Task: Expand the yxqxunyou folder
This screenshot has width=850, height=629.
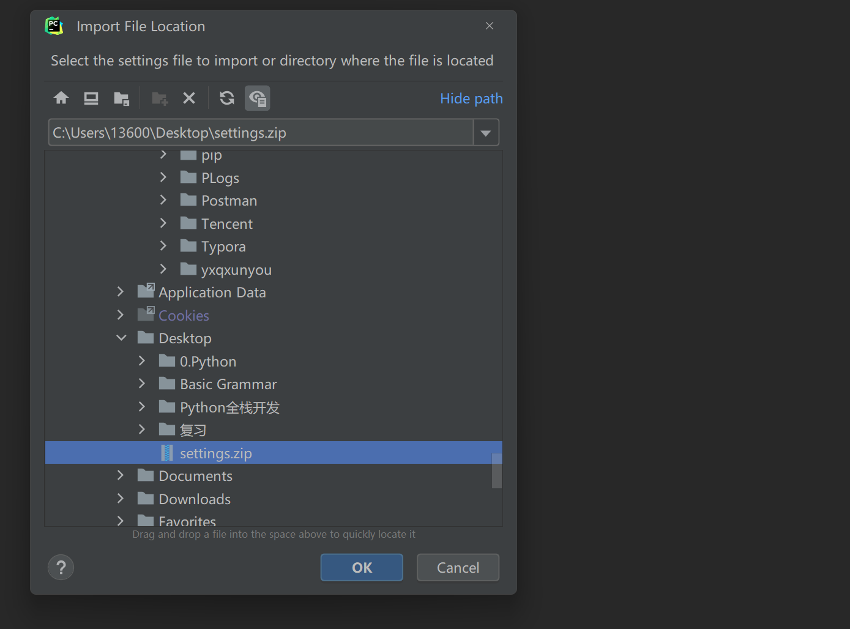Action: coord(163,269)
